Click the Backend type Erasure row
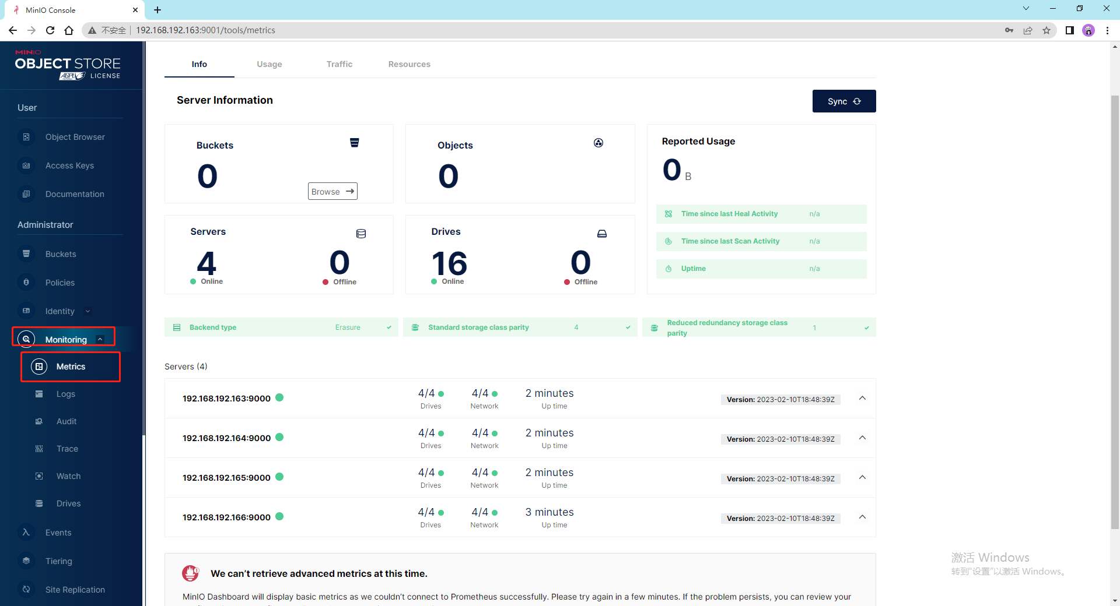This screenshot has height=606, width=1120. click(281, 327)
